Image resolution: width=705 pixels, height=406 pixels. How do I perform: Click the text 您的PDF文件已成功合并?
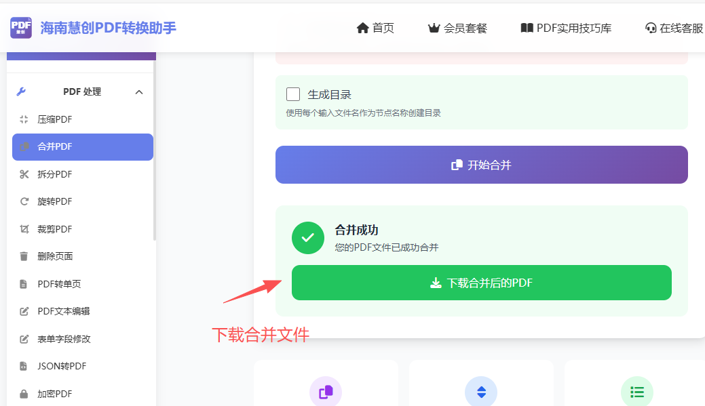click(x=387, y=247)
